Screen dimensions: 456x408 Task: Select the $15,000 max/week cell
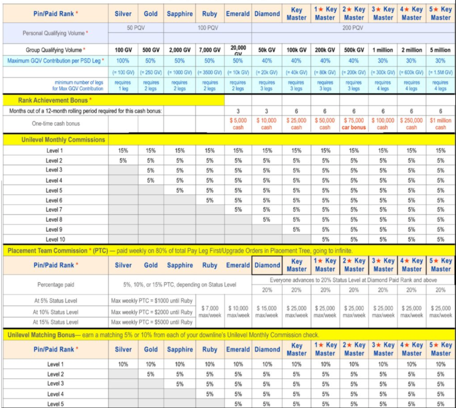(x=266, y=312)
